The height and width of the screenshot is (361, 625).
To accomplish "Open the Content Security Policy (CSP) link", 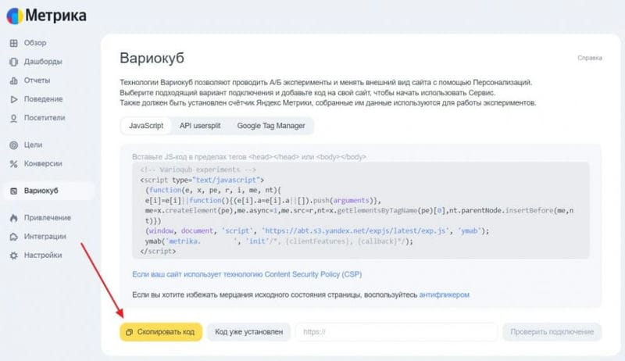I will click(x=247, y=274).
